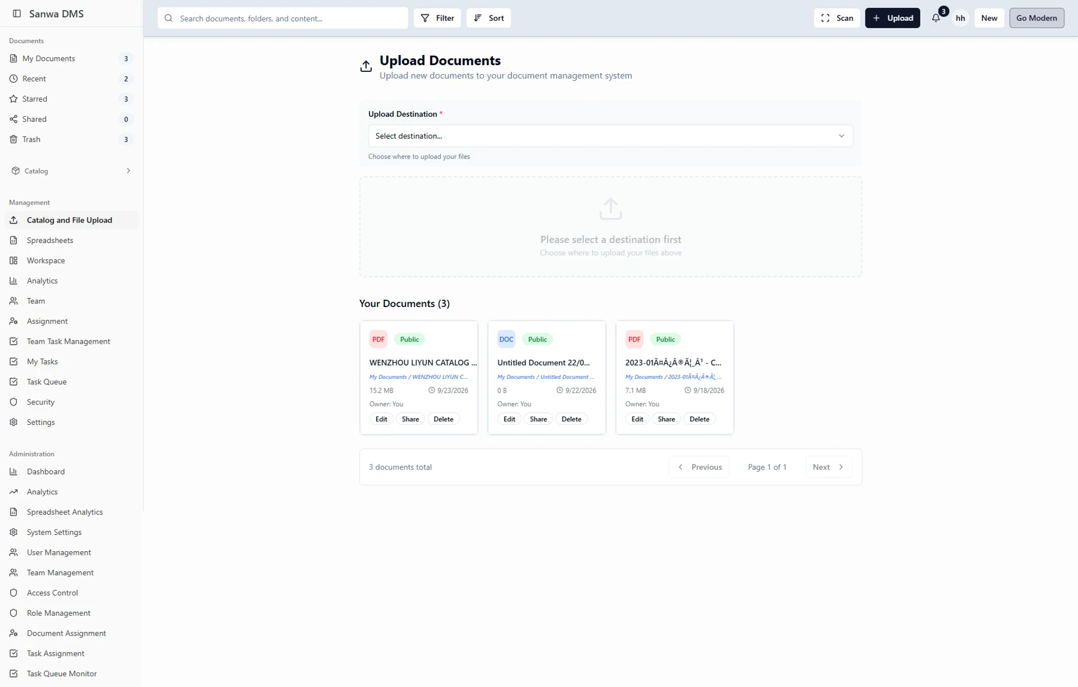1078x687 pixels.
Task: Click the file drop zone upload area
Action: (x=610, y=227)
